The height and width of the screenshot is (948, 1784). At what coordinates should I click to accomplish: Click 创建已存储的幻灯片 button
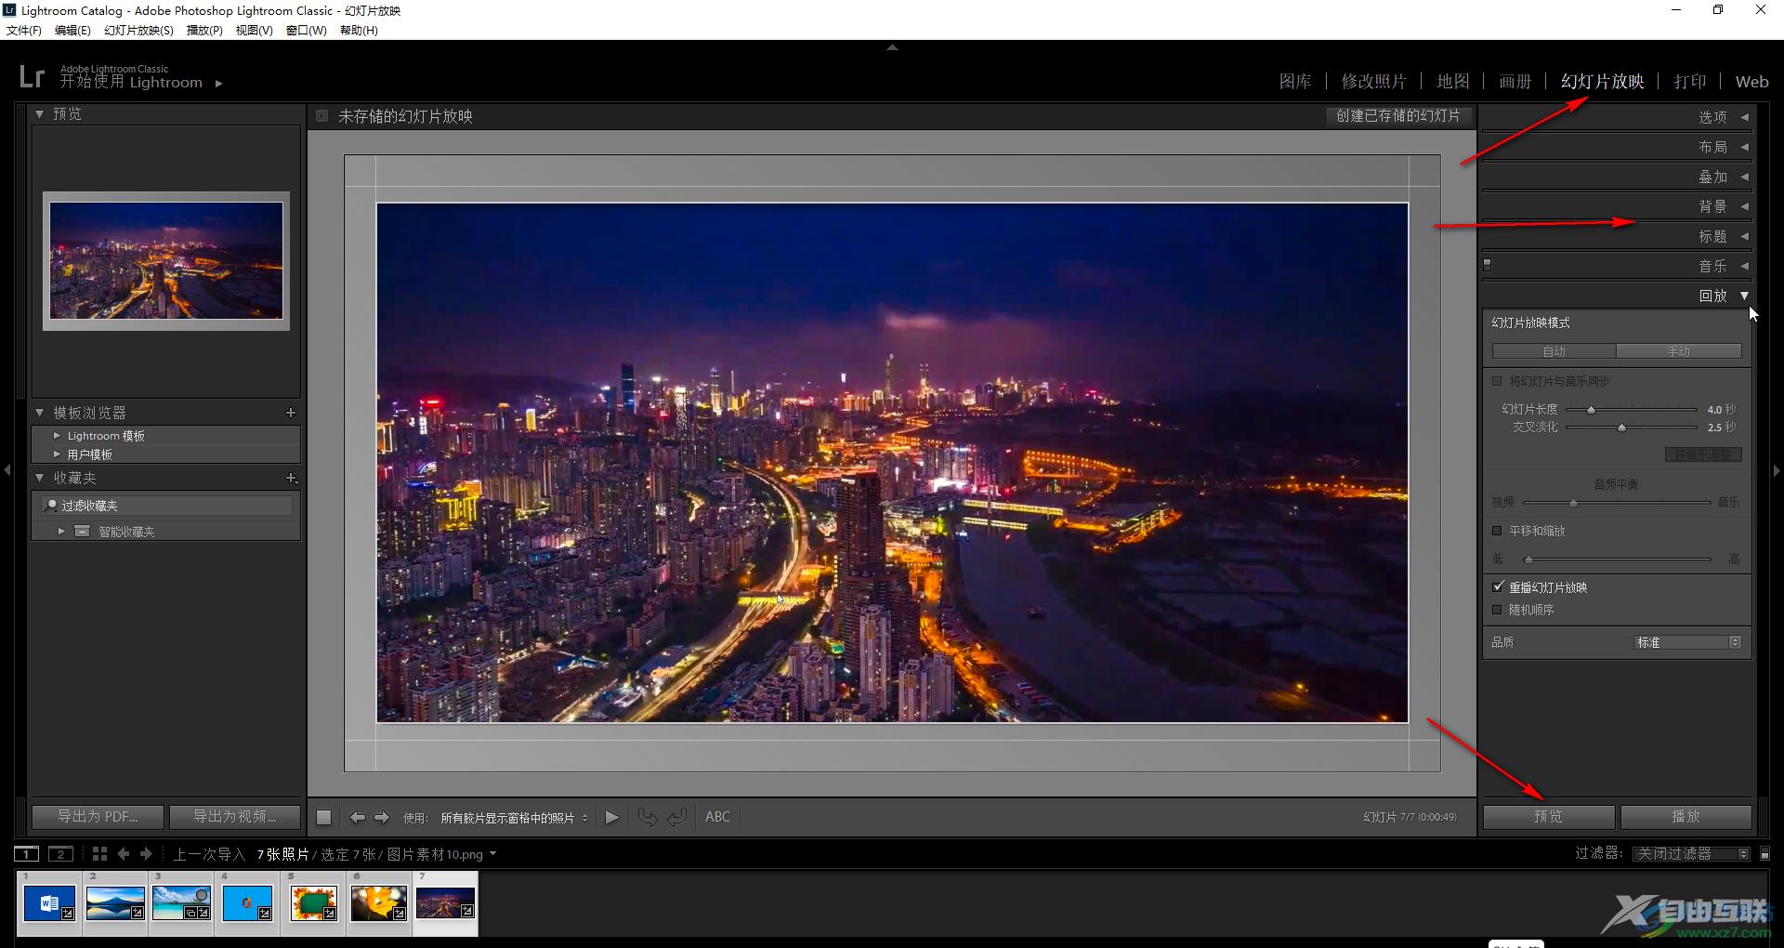(x=1398, y=116)
